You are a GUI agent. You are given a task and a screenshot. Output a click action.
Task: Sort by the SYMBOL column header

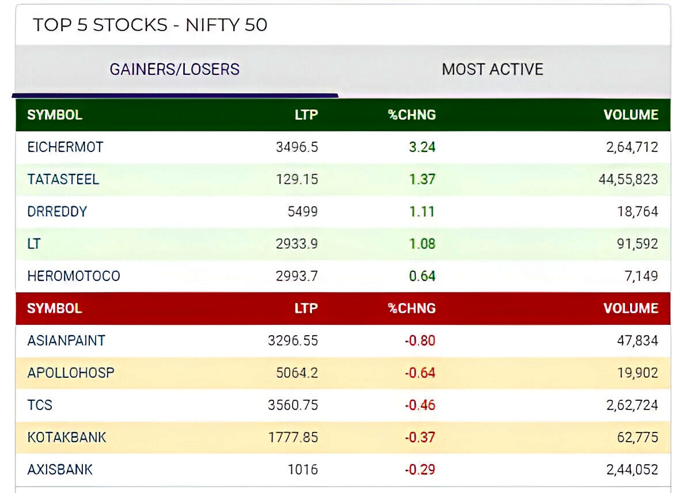click(x=54, y=115)
